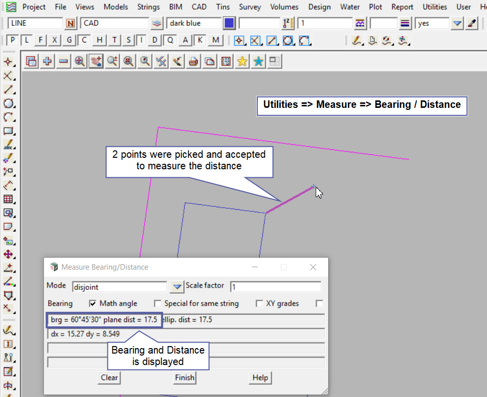The width and height of the screenshot is (487, 397).
Task: Tick the XY grades checkbox
Action: point(259,303)
